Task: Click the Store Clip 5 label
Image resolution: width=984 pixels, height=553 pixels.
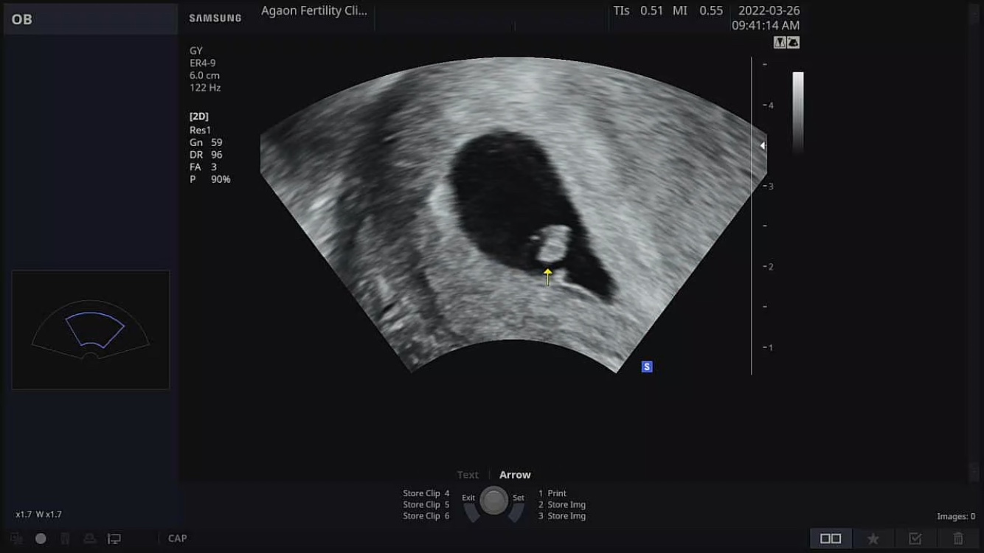Action: pyautogui.click(x=426, y=505)
